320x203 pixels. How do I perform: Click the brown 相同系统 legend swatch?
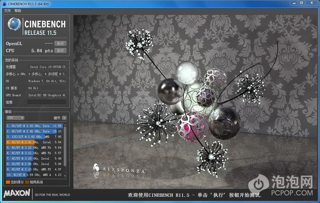pos(27,182)
